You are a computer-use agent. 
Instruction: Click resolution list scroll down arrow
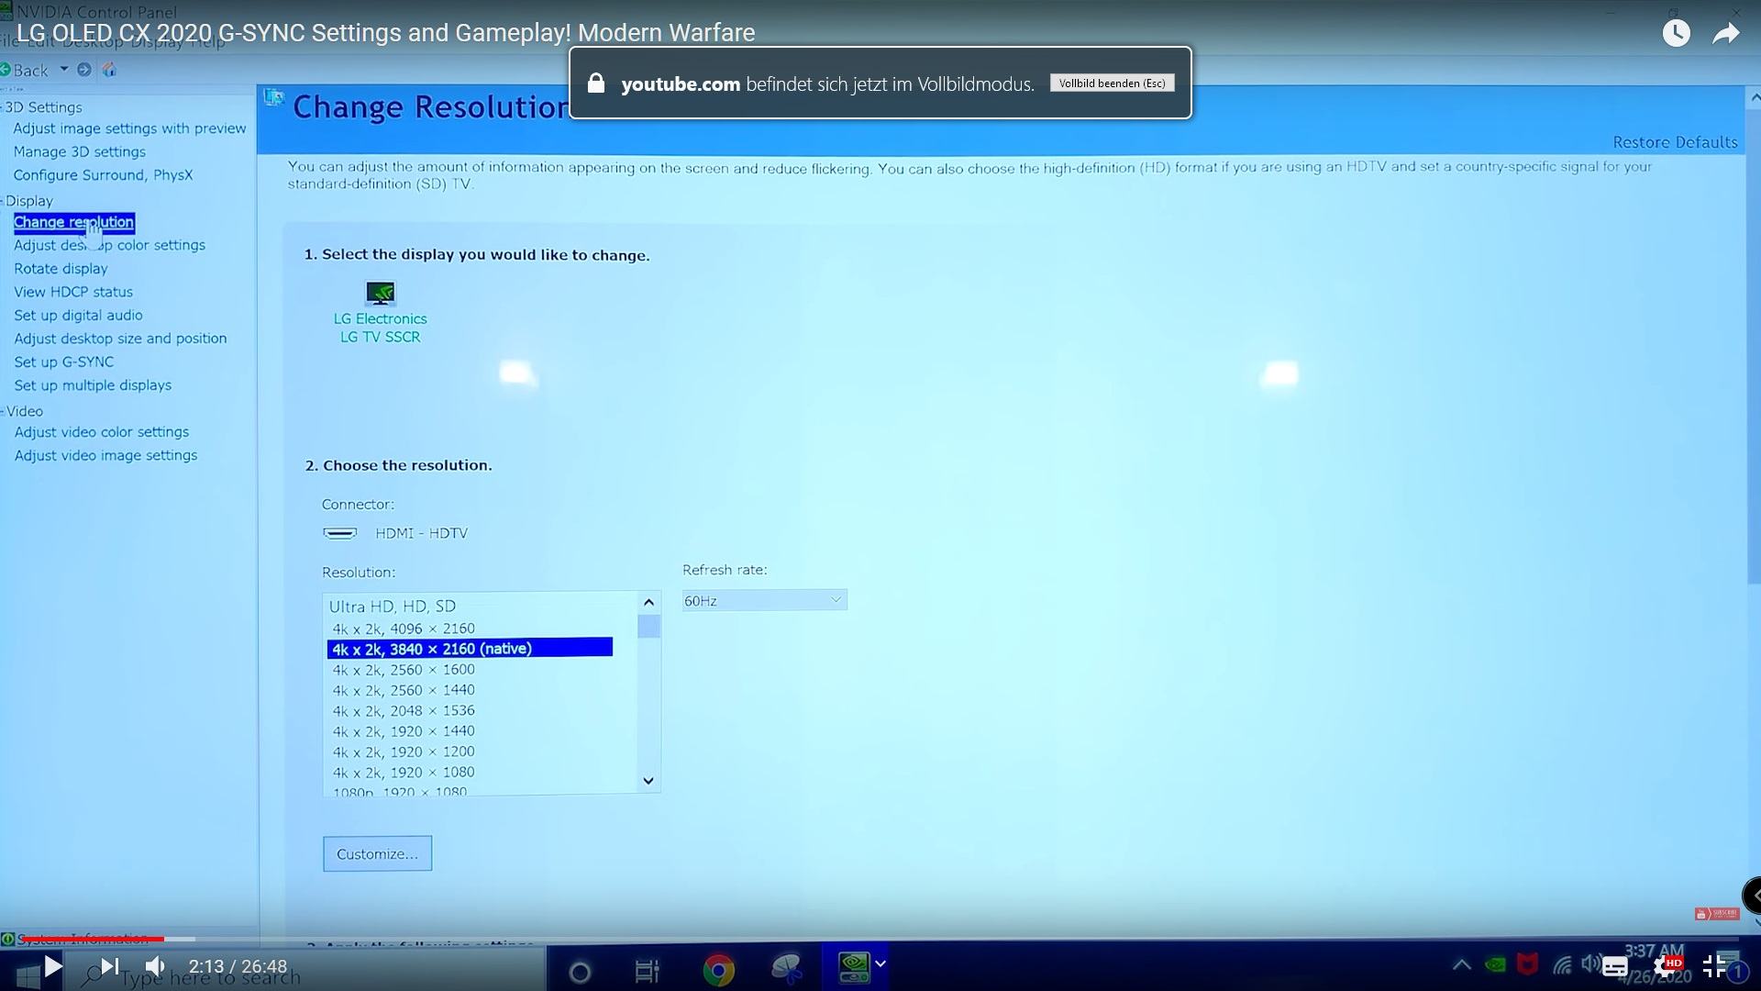click(x=648, y=781)
